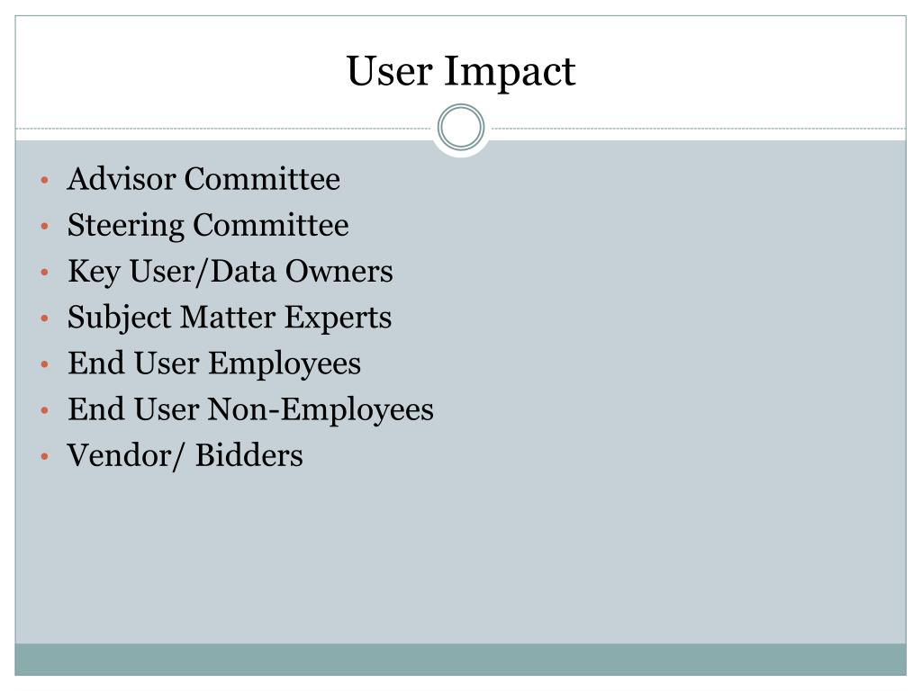Viewport: 922px width, 691px height.
Task: Click the bullet dot beside Subject Matter Experts
Action: [45, 318]
